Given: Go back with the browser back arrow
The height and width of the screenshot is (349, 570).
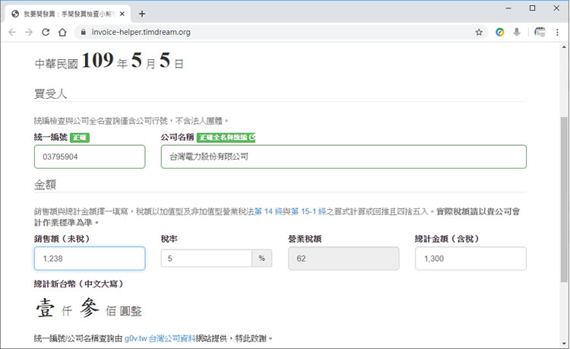Looking at the screenshot, I should [x=12, y=32].
